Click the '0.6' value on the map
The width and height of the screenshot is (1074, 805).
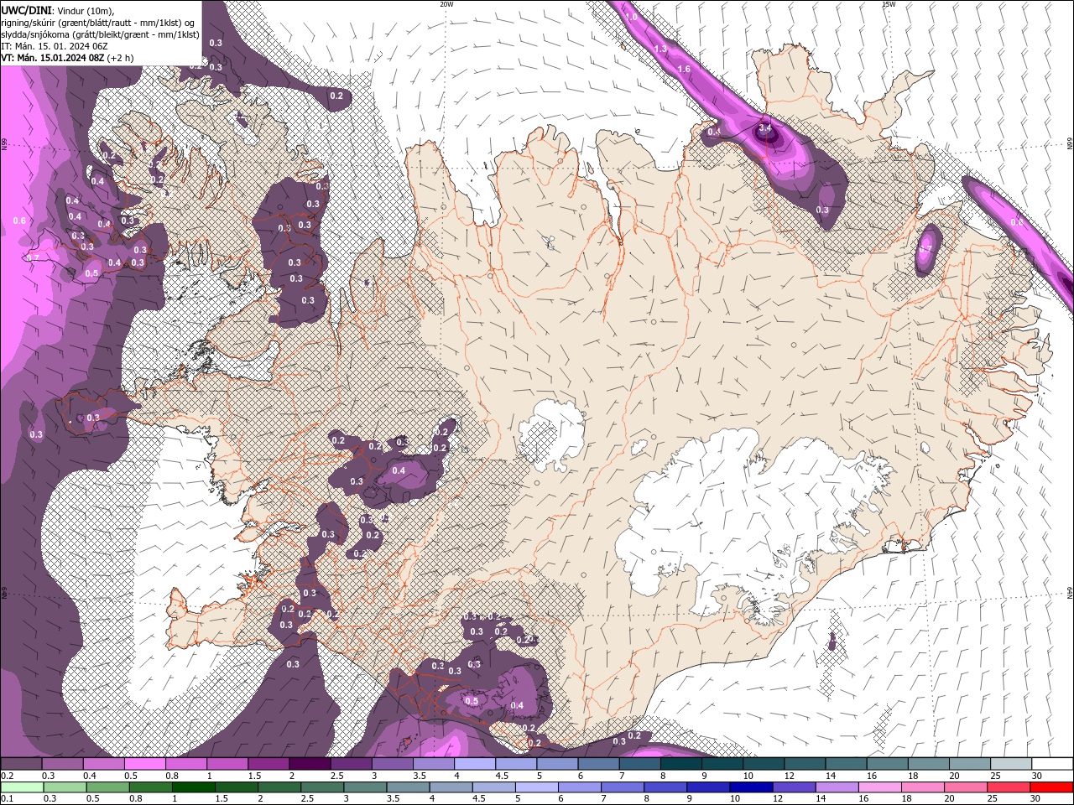coord(19,221)
